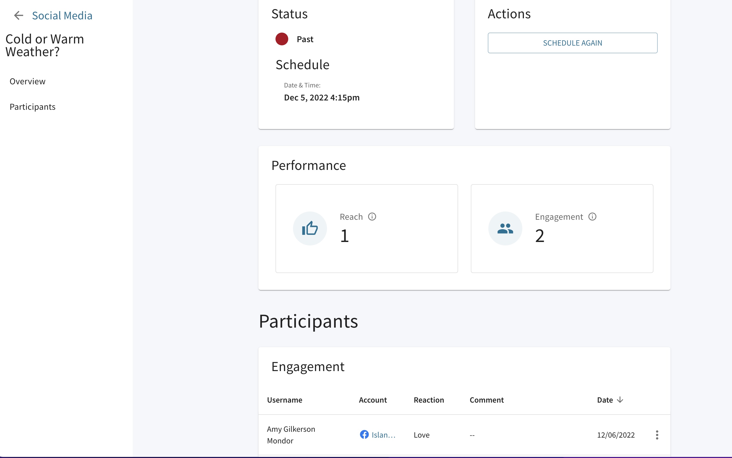
Task: Click the Date column header
Action: click(x=605, y=400)
